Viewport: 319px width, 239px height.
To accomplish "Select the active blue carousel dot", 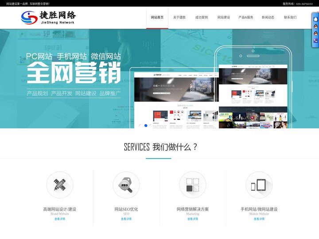I will 146,126.
